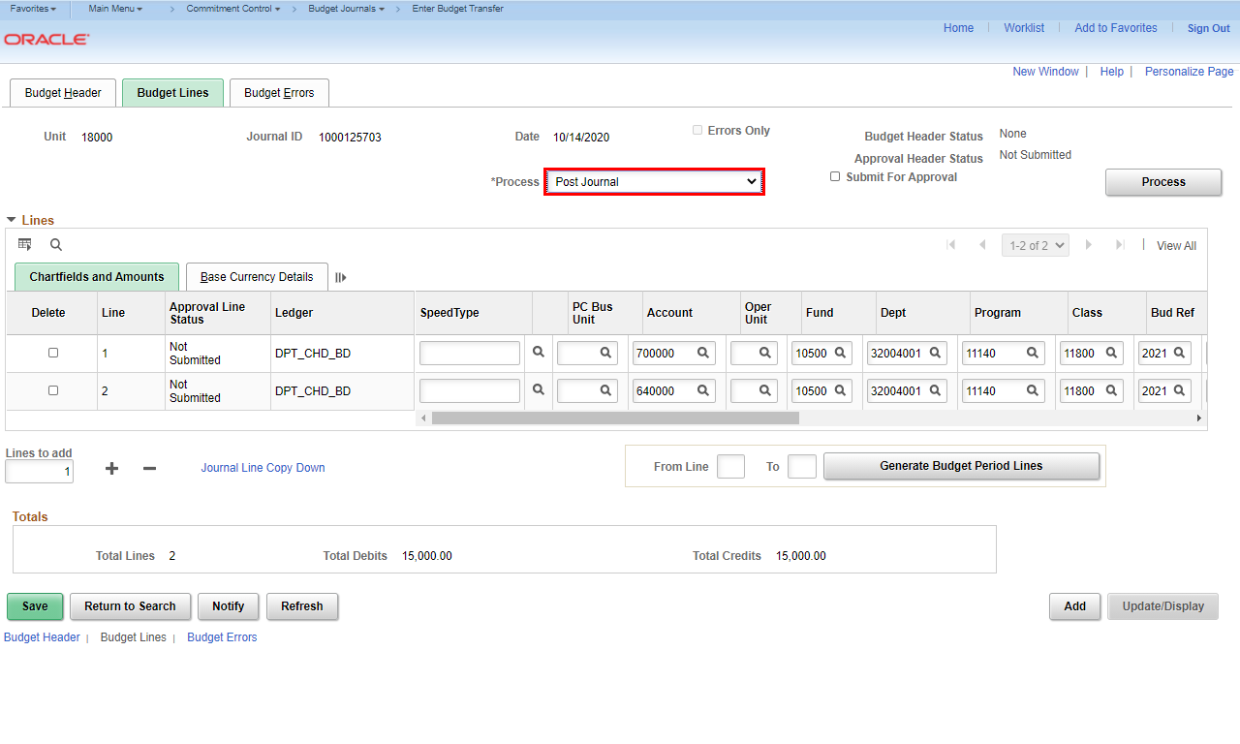Open the Base Currency Details tab

pyautogui.click(x=257, y=277)
